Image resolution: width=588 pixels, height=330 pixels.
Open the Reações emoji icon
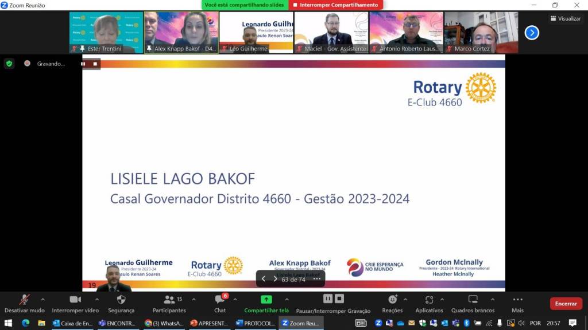392,300
